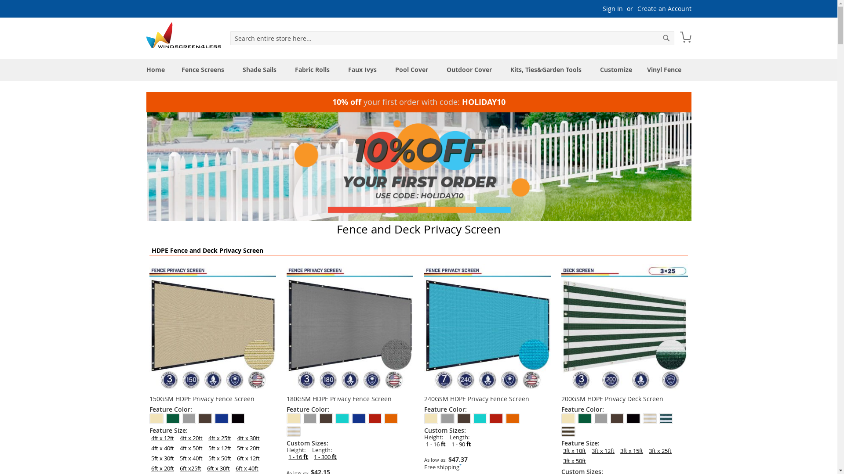Open the 150GSM beige fence screen image
Image resolution: width=844 pixels, height=474 pixels.
tap(213, 328)
